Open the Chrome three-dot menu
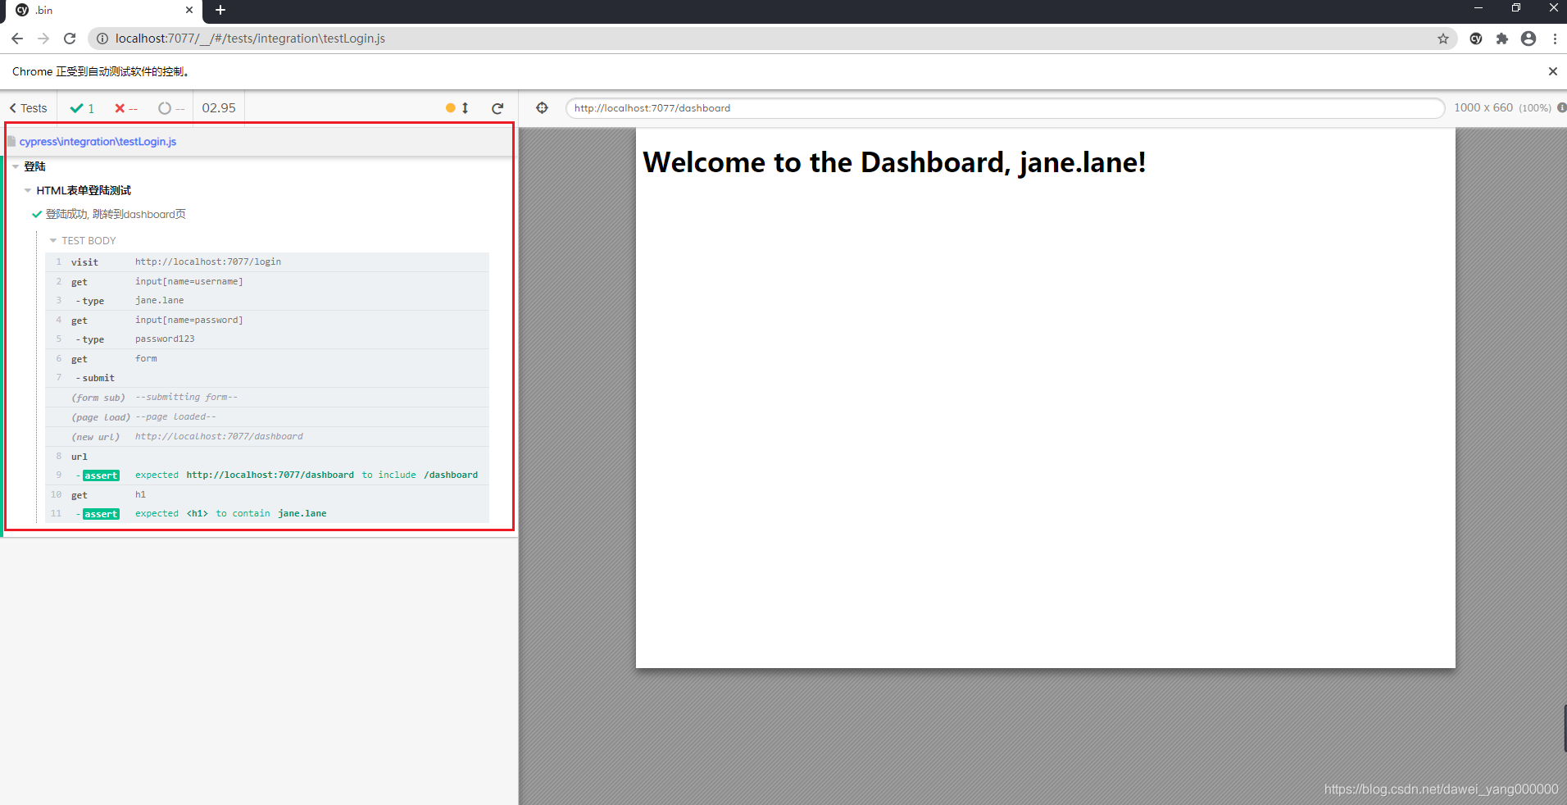The image size is (1567, 805). point(1555,39)
